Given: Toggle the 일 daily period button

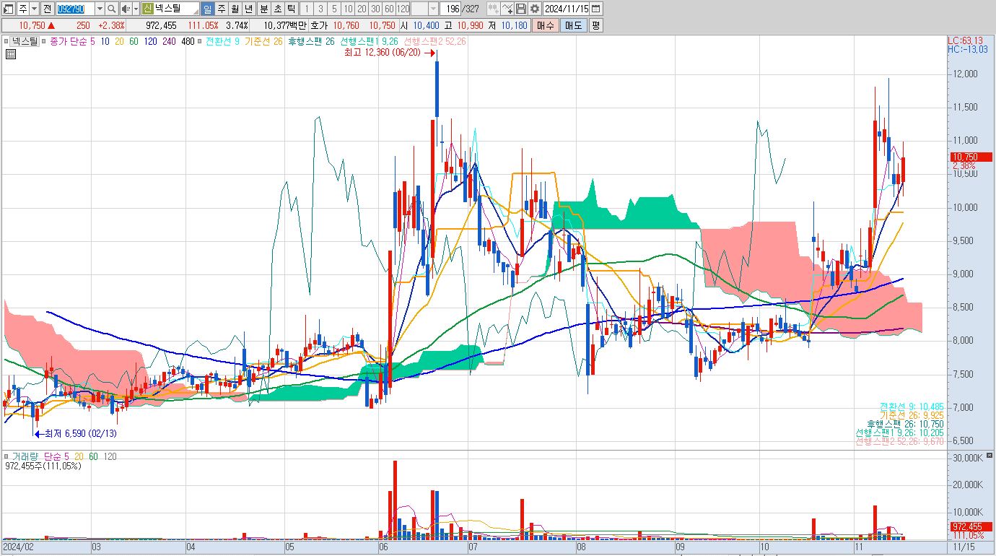Looking at the screenshot, I should (208, 9).
